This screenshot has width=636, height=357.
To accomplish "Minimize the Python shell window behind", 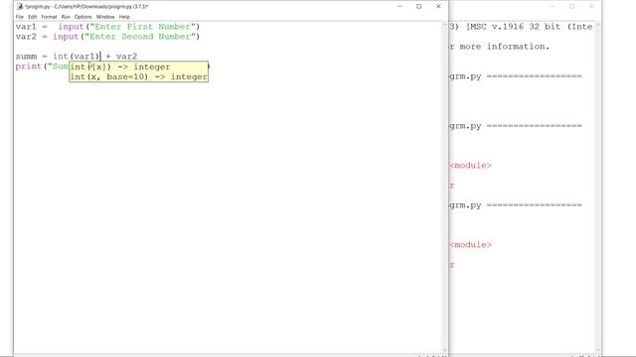I will point(553,7).
